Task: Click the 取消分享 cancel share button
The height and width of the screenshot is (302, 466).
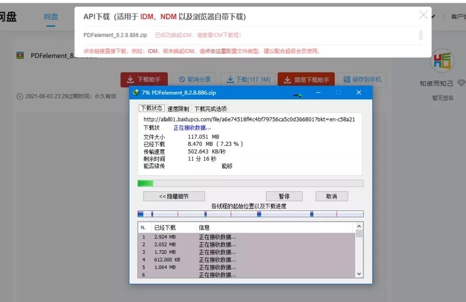Action: (195, 80)
